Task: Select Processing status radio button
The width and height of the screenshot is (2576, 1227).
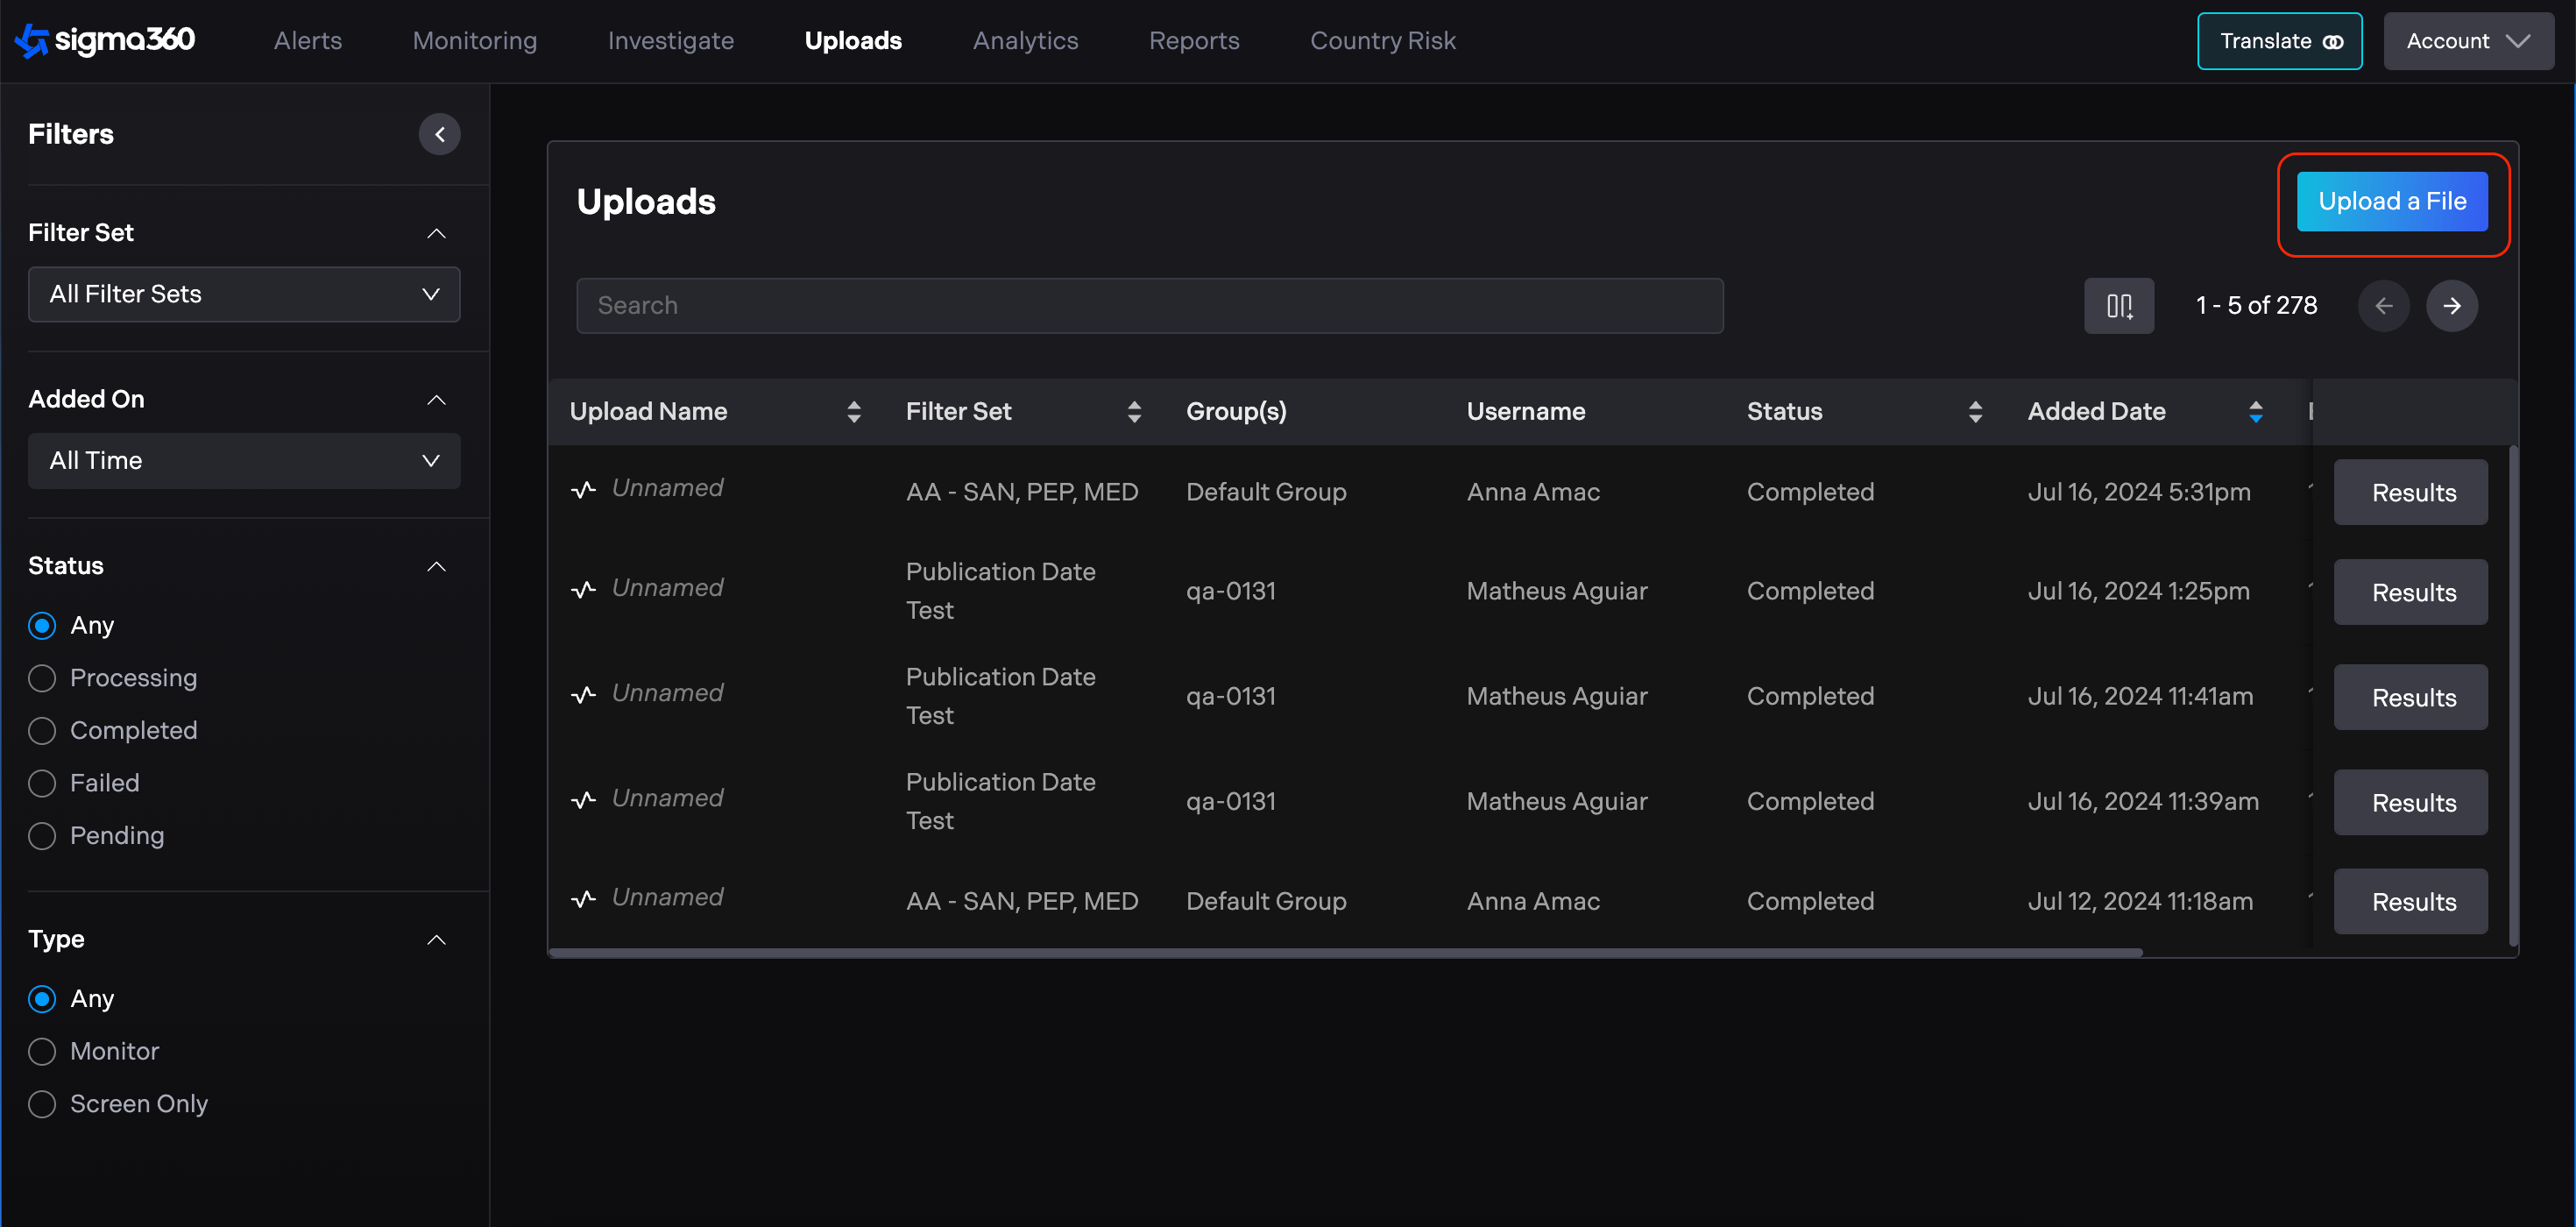Action: [42, 678]
